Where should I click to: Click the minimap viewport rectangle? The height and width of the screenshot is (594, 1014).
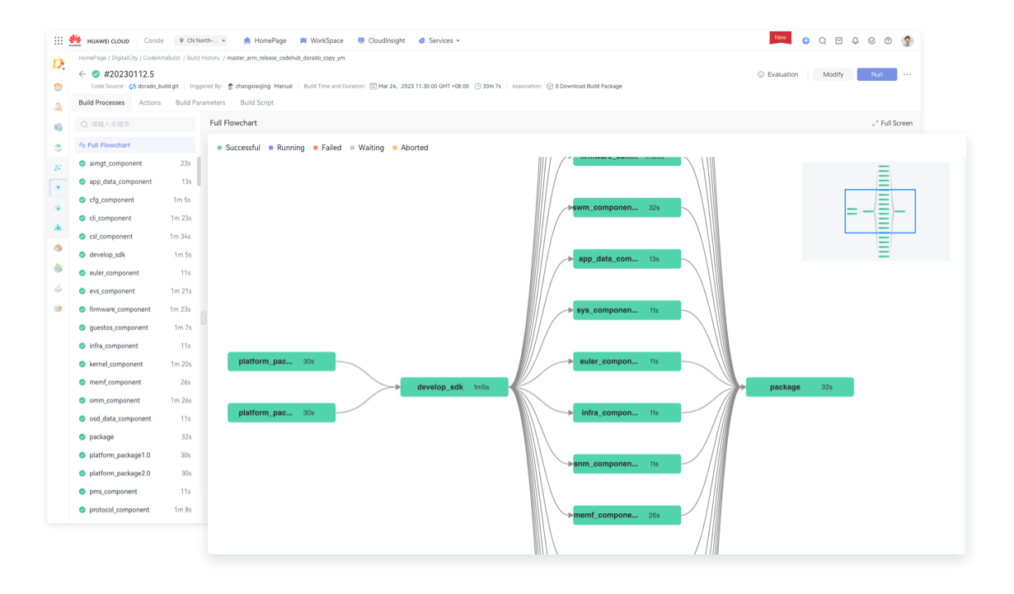880,211
